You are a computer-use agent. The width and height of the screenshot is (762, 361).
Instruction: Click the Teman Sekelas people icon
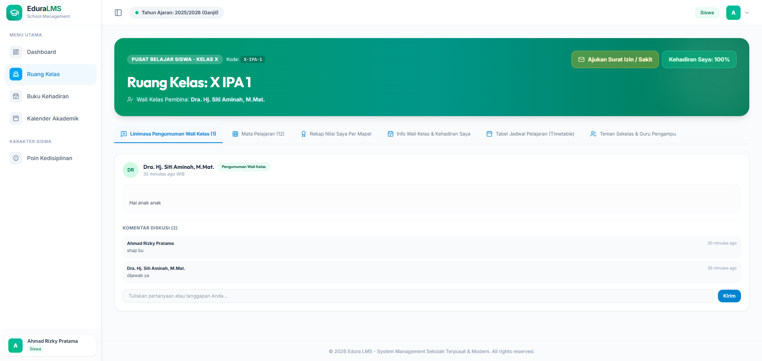[x=593, y=134]
